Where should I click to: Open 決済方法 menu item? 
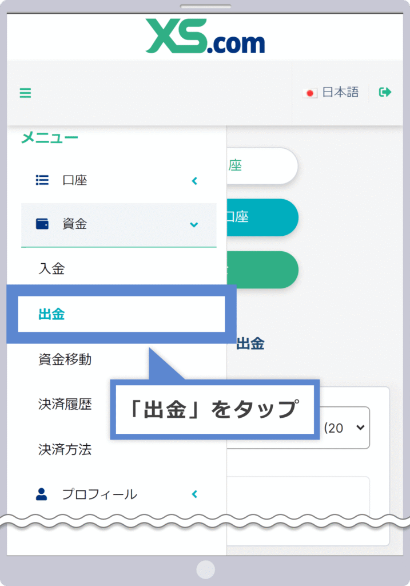click(65, 449)
